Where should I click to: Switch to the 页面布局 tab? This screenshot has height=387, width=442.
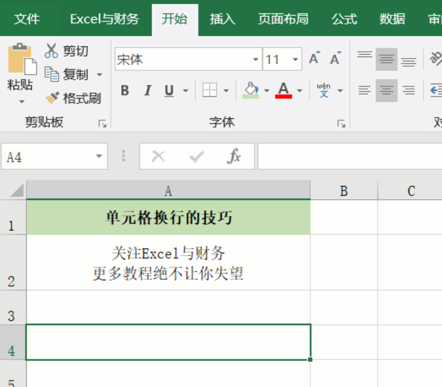pos(283,19)
